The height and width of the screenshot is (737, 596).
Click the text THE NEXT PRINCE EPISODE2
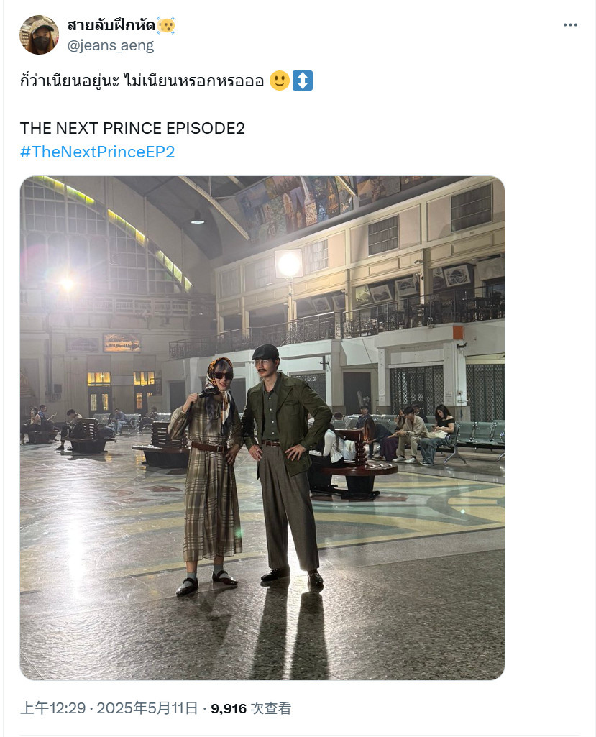(x=132, y=128)
